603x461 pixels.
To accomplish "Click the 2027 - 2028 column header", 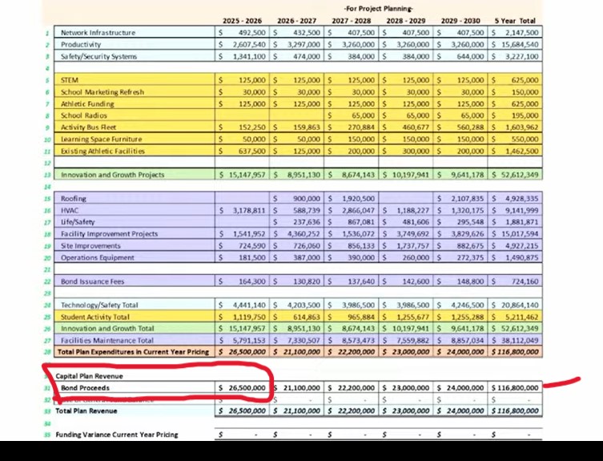I will point(352,21).
